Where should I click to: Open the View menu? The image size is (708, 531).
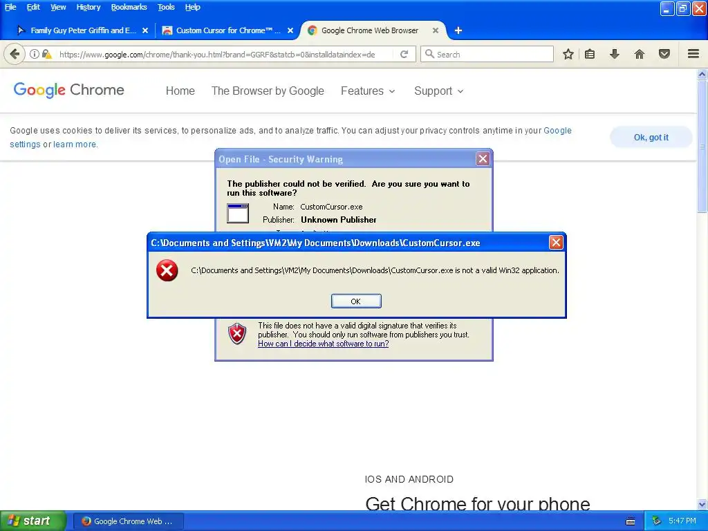58,7
